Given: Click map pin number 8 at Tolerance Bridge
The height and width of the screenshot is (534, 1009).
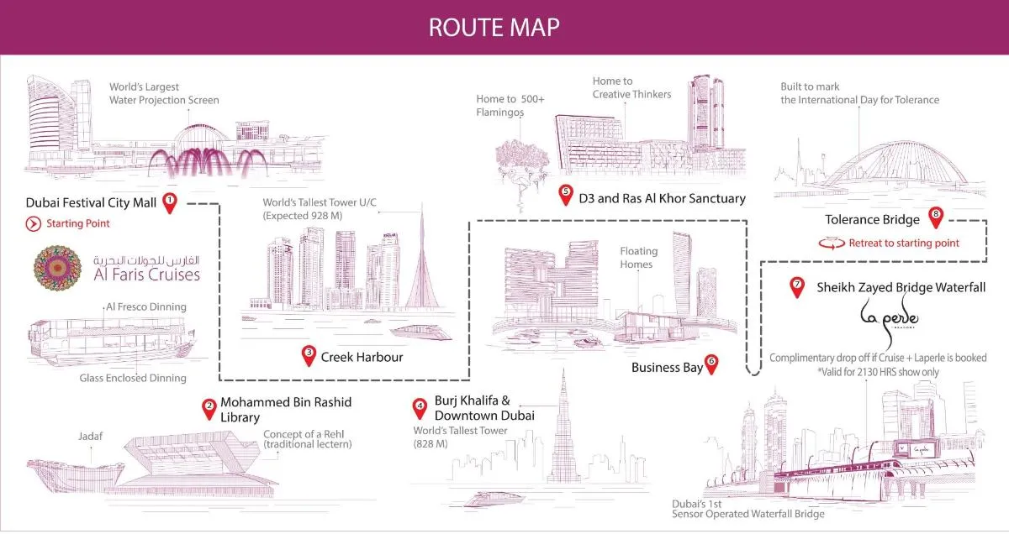Looking at the screenshot, I should 937,217.
